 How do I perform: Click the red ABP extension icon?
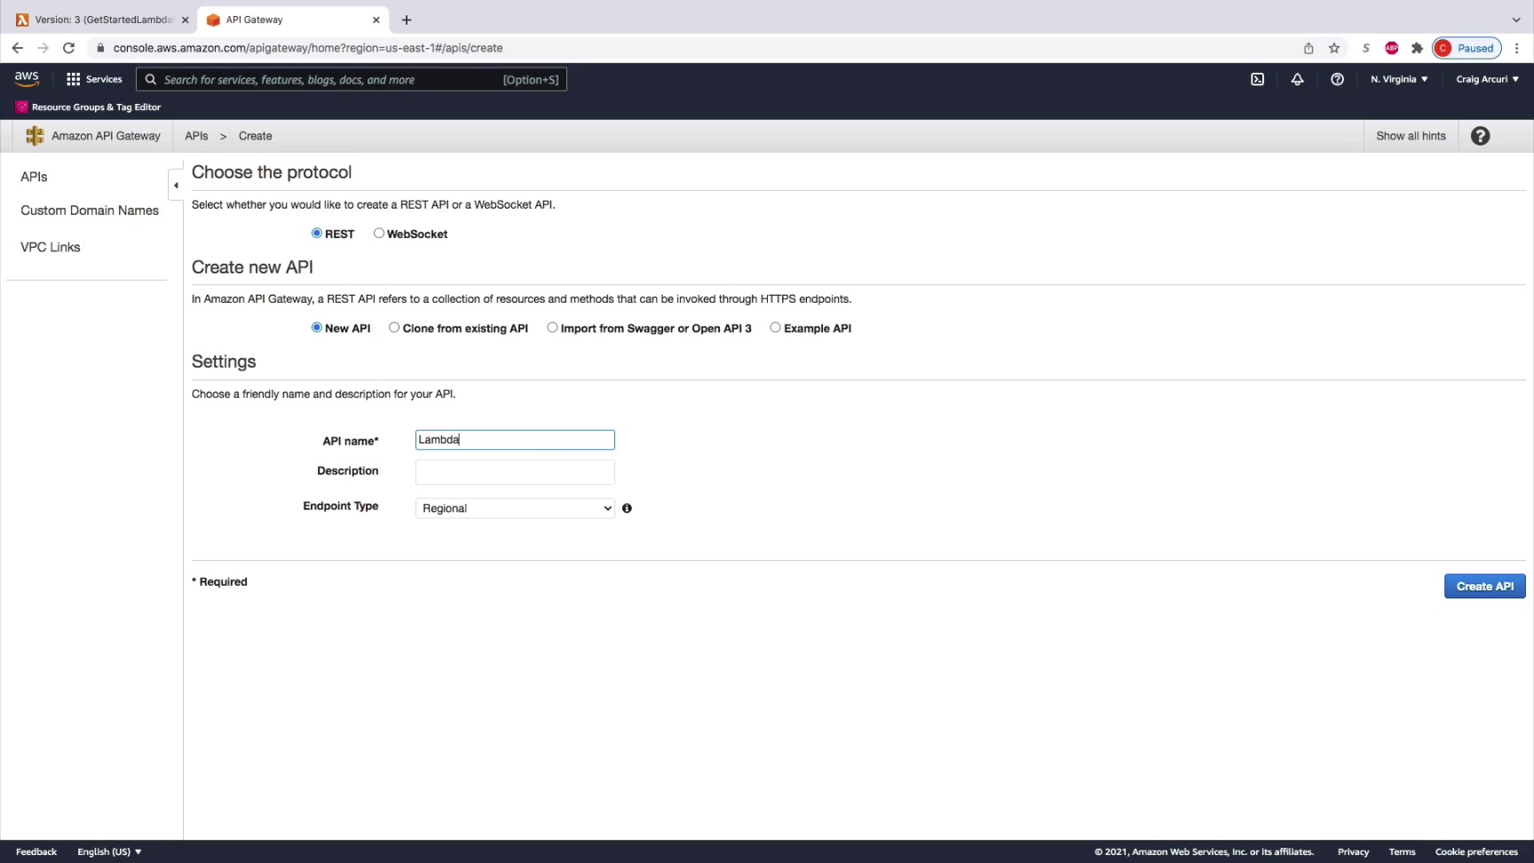[x=1391, y=48]
